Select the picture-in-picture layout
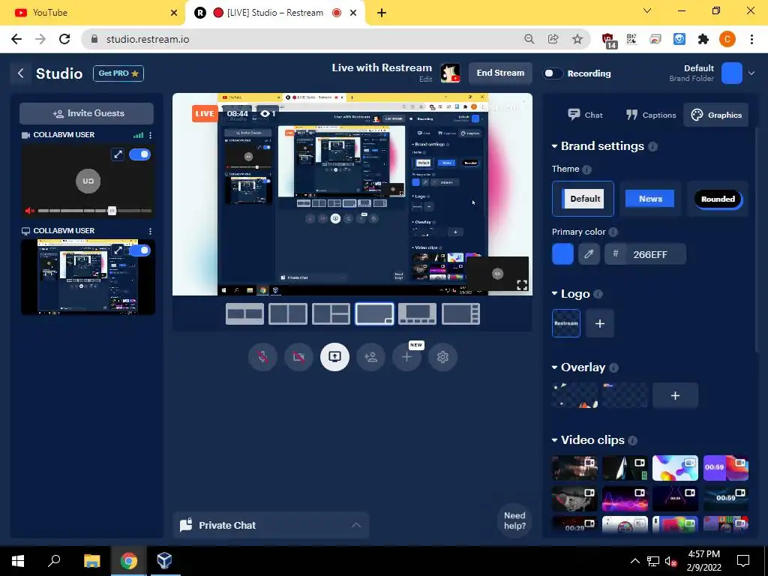Image resolution: width=768 pixels, height=576 pixels. point(374,314)
